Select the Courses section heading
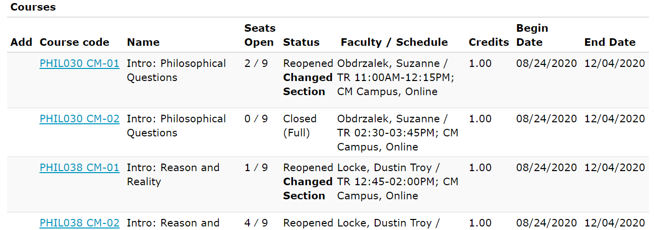The height and width of the screenshot is (230, 654). 33,7
